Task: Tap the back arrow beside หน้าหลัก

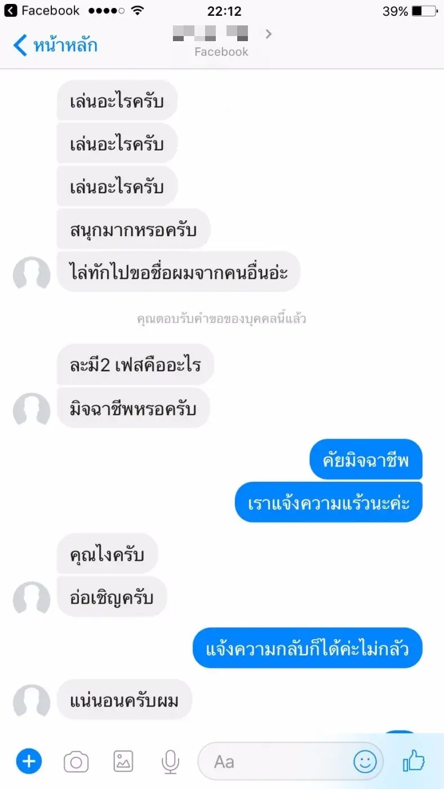Action: [x=20, y=45]
